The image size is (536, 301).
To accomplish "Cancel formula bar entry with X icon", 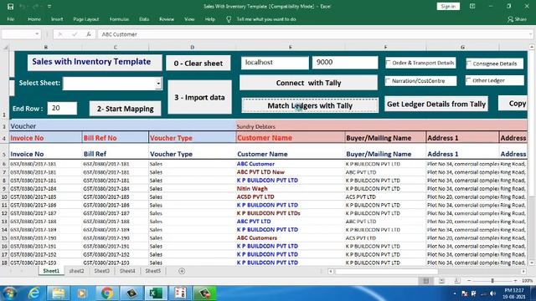I will [59, 34].
